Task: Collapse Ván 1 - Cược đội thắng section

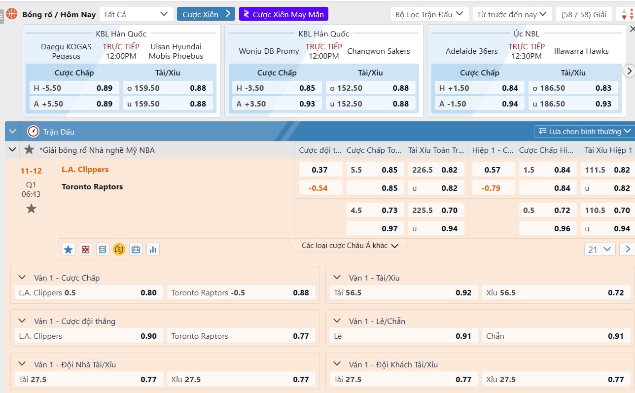Action: click(x=22, y=321)
